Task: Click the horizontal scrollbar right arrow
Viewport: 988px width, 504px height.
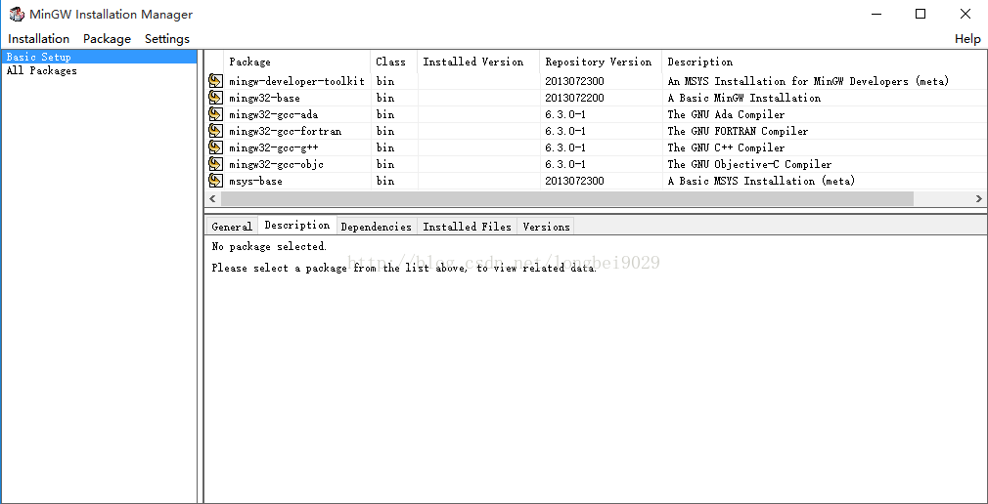Action: point(978,198)
